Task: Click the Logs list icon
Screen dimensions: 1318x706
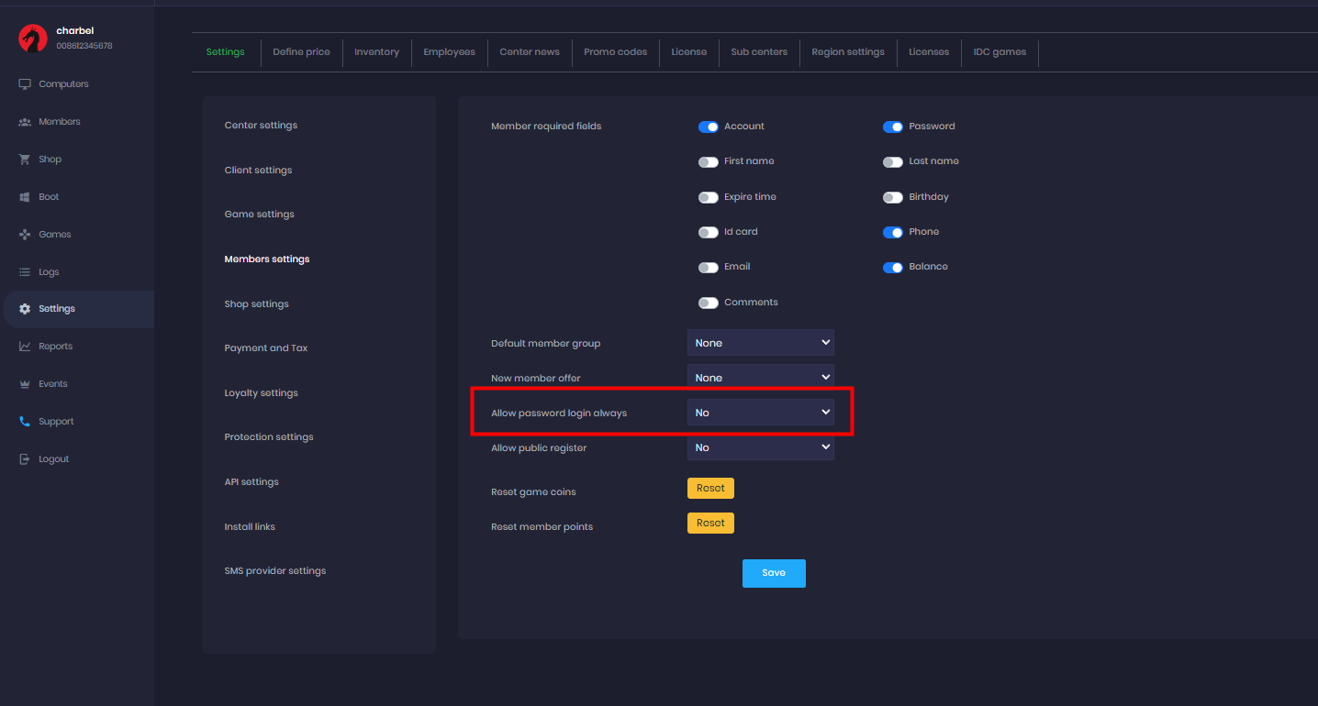Action: pos(25,272)
